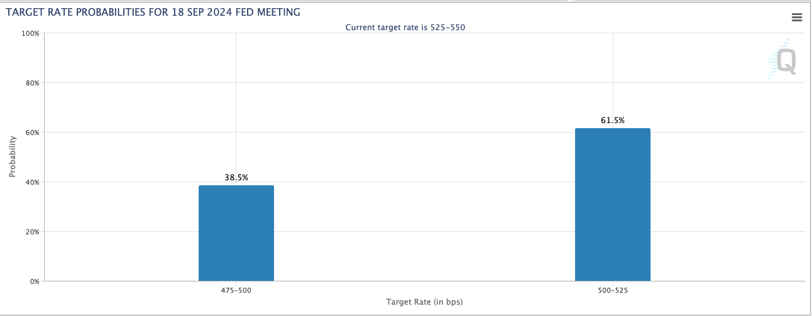Click the 20% y-axis tick label
Screen dimensions: 812x316
[32, 232]
